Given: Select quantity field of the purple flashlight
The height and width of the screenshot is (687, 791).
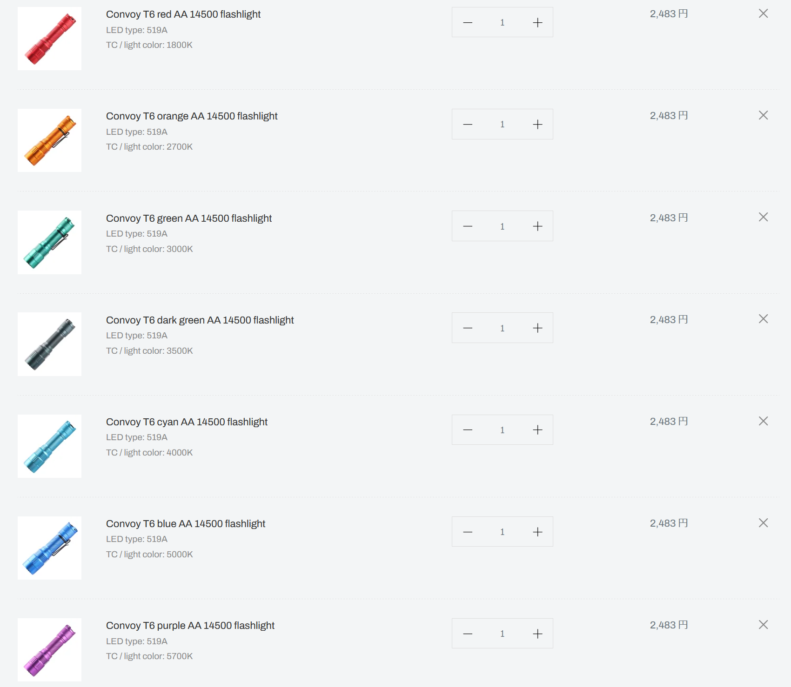Looking at the screenshot, I should 503,634.
